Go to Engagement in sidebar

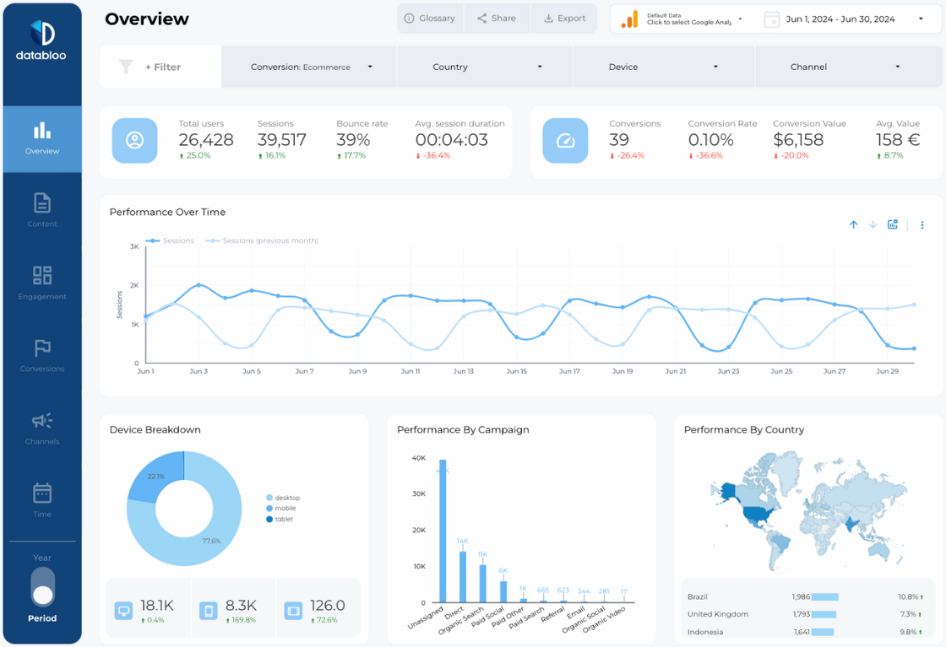point(42,283)
